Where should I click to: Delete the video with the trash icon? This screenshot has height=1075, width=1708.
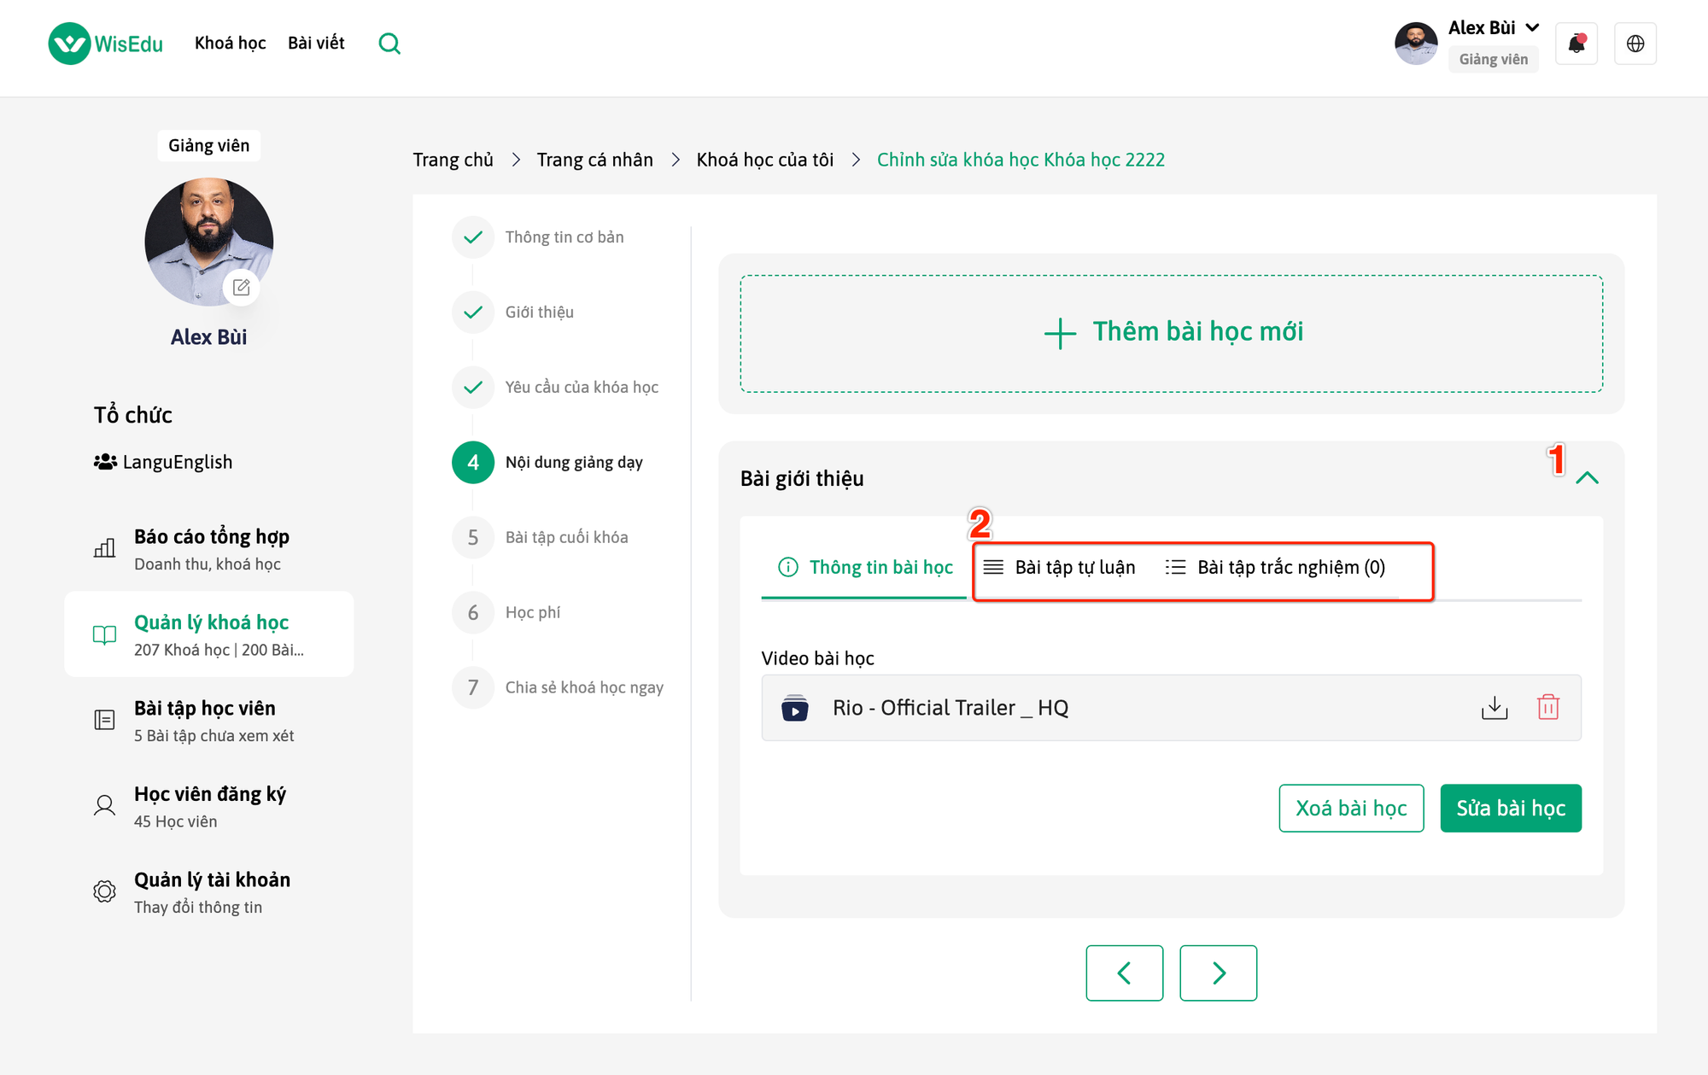[x=1548, y=708]
